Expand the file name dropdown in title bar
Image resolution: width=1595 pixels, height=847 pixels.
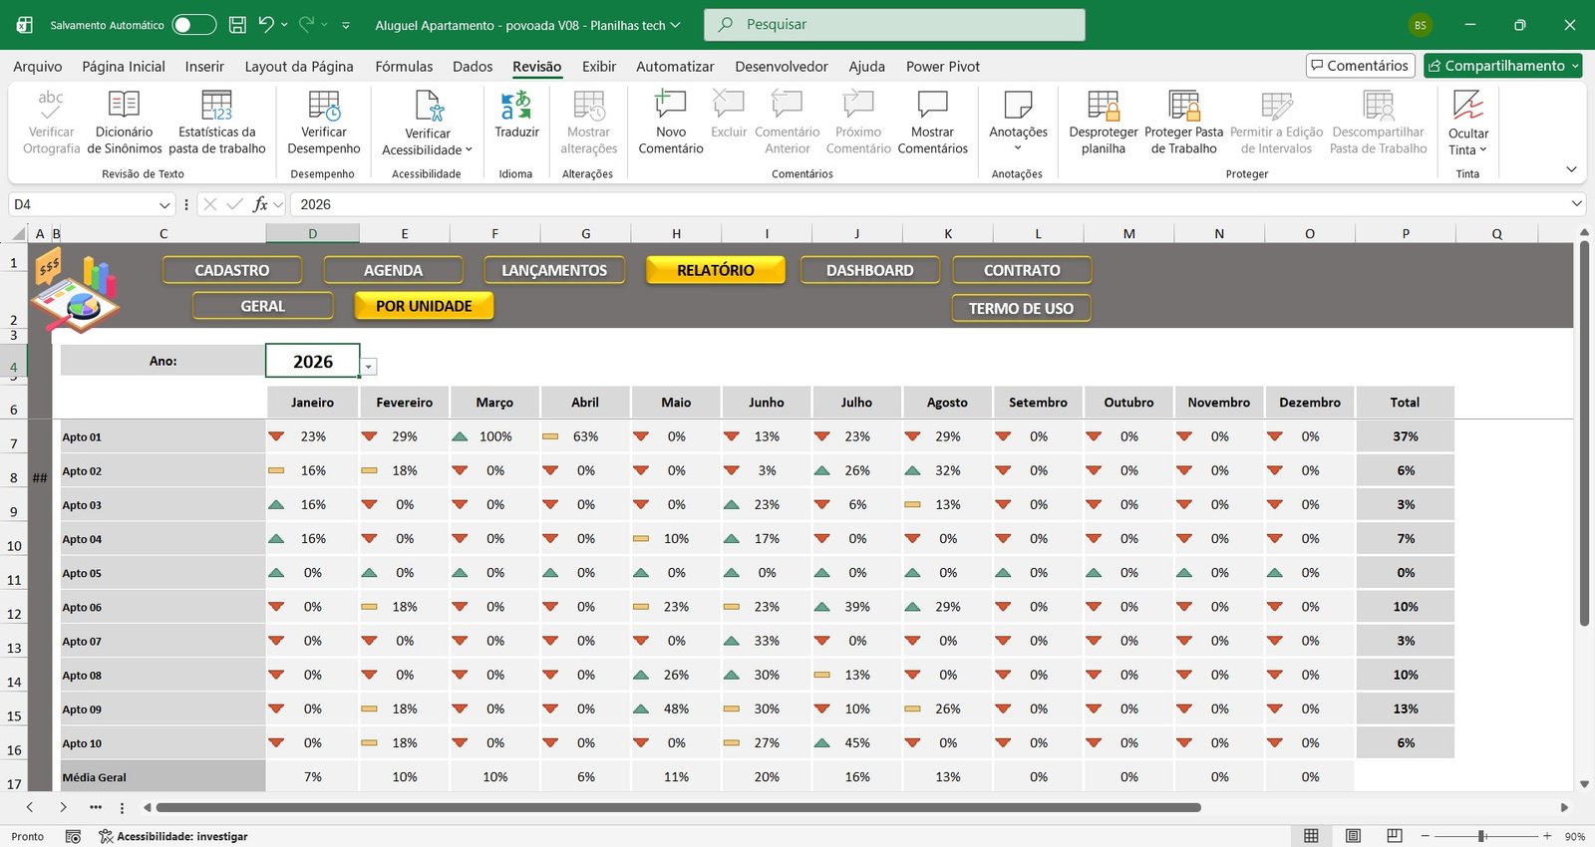[x=675, y=25]
